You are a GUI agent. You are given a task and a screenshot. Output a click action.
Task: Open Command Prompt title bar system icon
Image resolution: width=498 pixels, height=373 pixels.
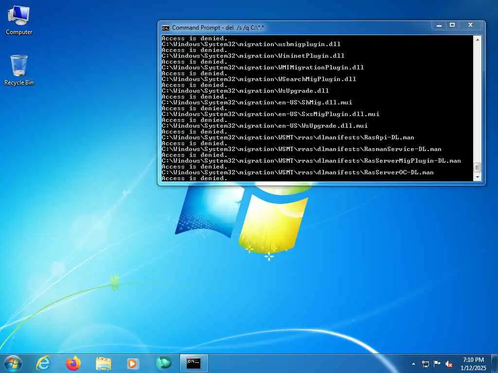point(165,28)
